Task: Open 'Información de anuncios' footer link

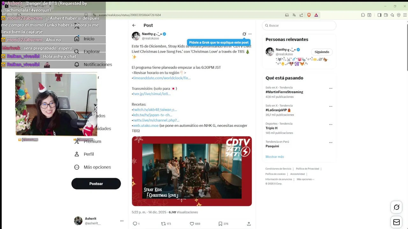Action: (279, 179)
